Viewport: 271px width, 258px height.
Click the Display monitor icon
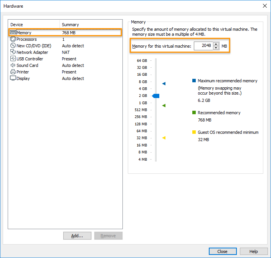[x=13, y=78]
